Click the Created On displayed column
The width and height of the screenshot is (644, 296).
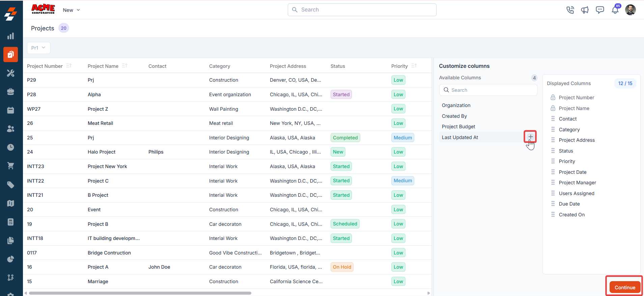tap(571, 215)
